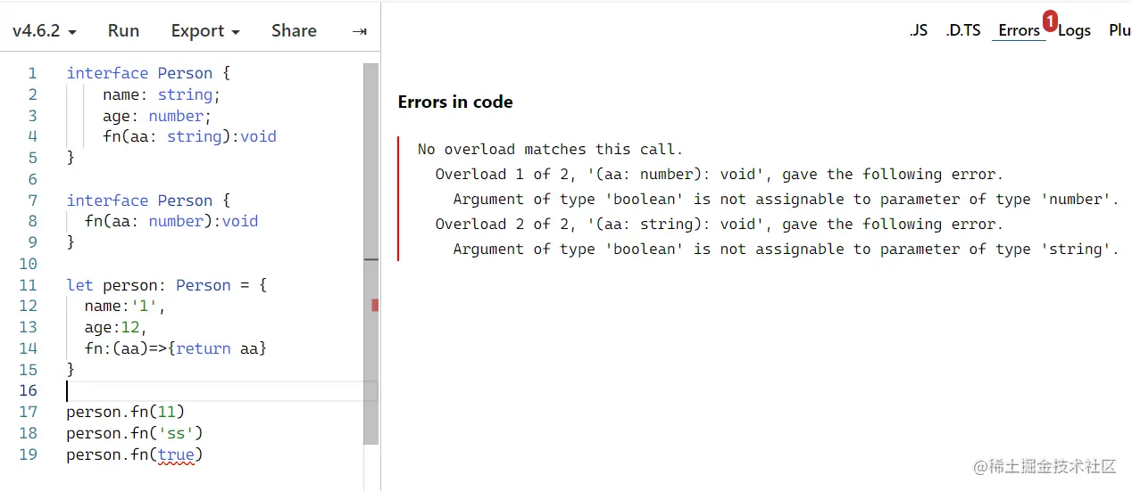Click 'let person: Person = {' line
Screen dimensions: 1132x491
pyautogui.click(x=167, y=285)
